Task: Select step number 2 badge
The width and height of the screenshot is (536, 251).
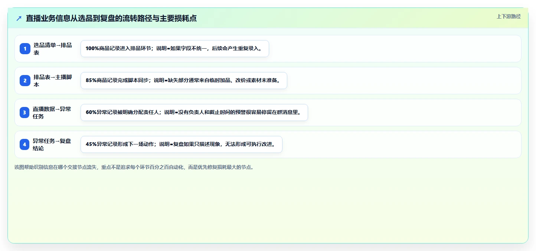Action: (25, 81)
